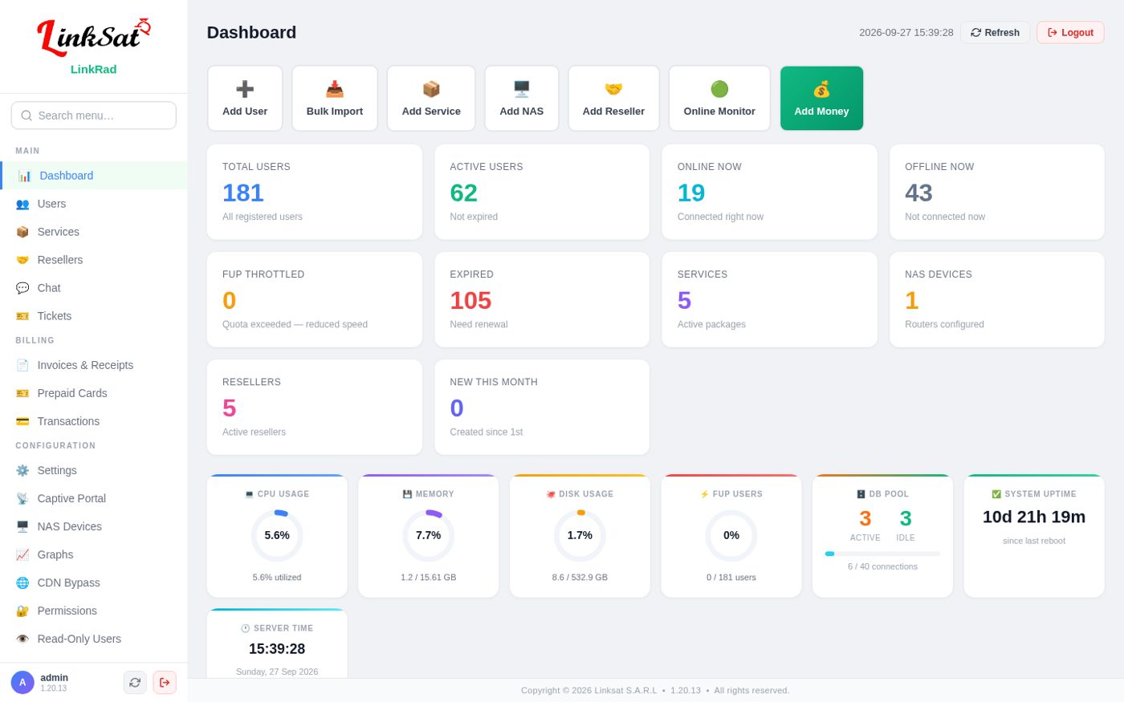This screenshot has height=702, width=1124.
Task: Click the red logout icon in sidebar footer
Action: click(x=165, y=683)
